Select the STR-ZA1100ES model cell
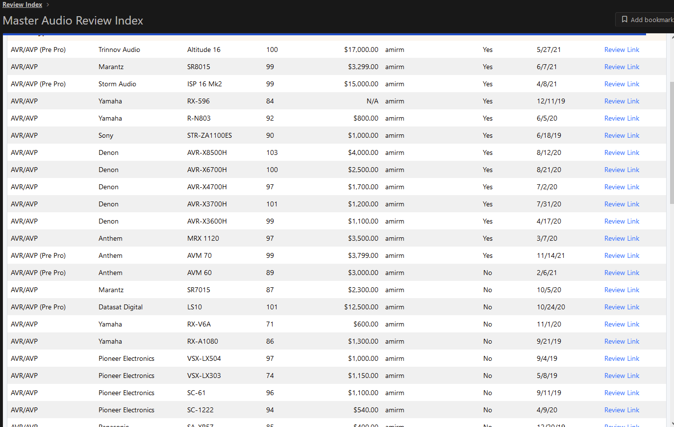674x427 pixels. [209, 135]
